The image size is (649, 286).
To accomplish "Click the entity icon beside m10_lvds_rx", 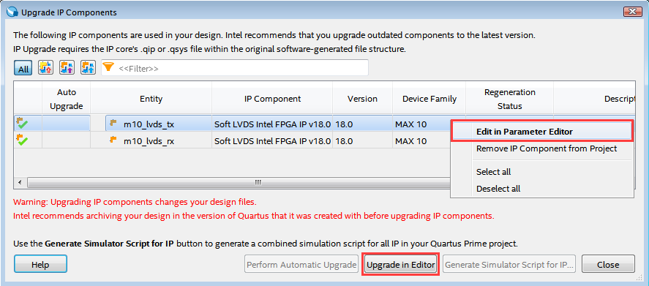I will coord(113,140).
